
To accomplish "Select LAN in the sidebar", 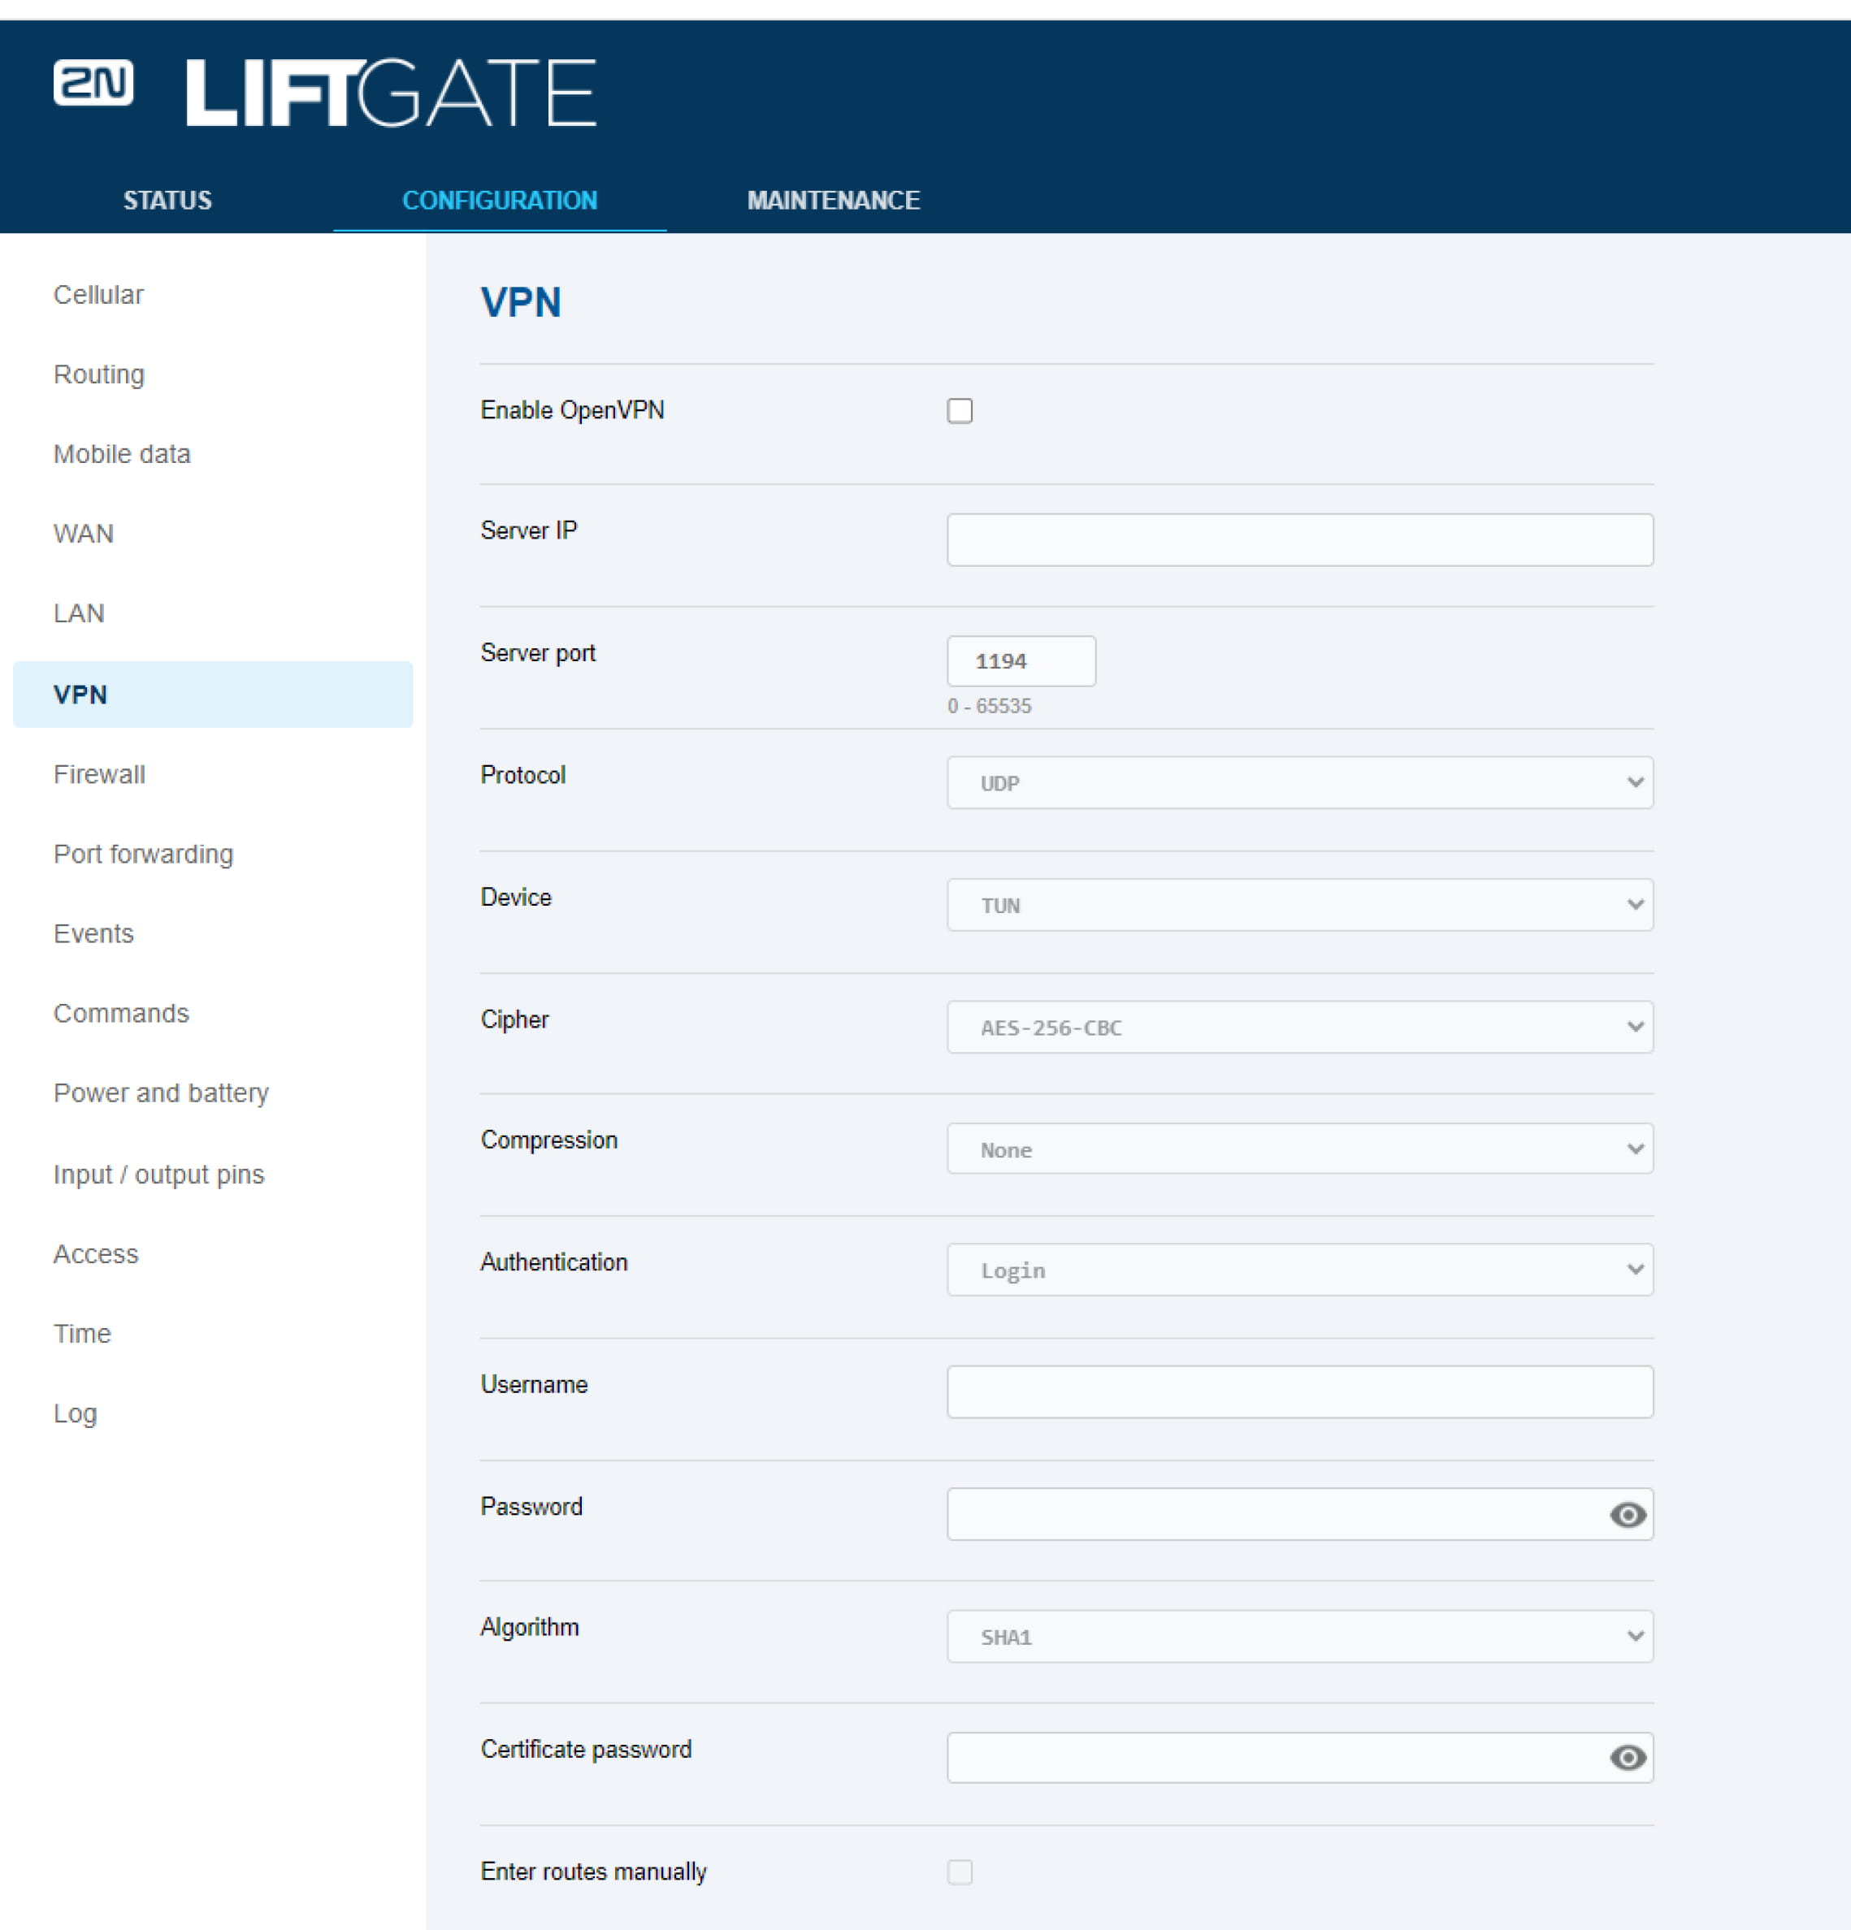I will point(79,613).
